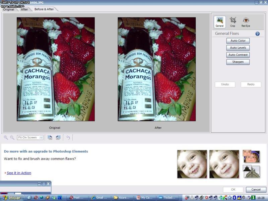The height and width of the screenshot is (201, 268).
Task: Click the Cancel button
Action: (256, 190)
